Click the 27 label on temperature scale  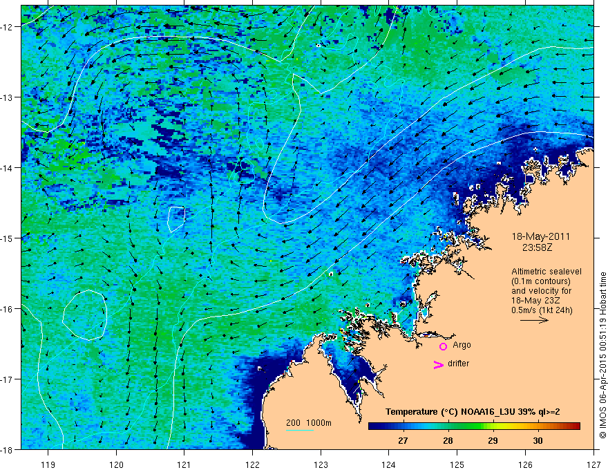(403, 440)
